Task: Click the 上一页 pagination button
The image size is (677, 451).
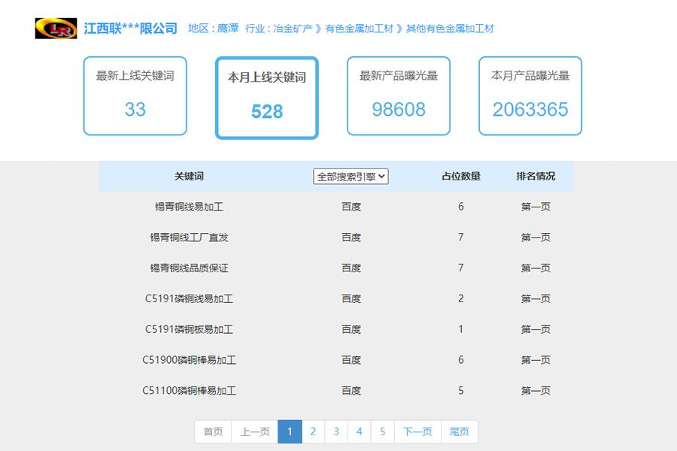Action: pyautogui.click(x=253, y=431)
